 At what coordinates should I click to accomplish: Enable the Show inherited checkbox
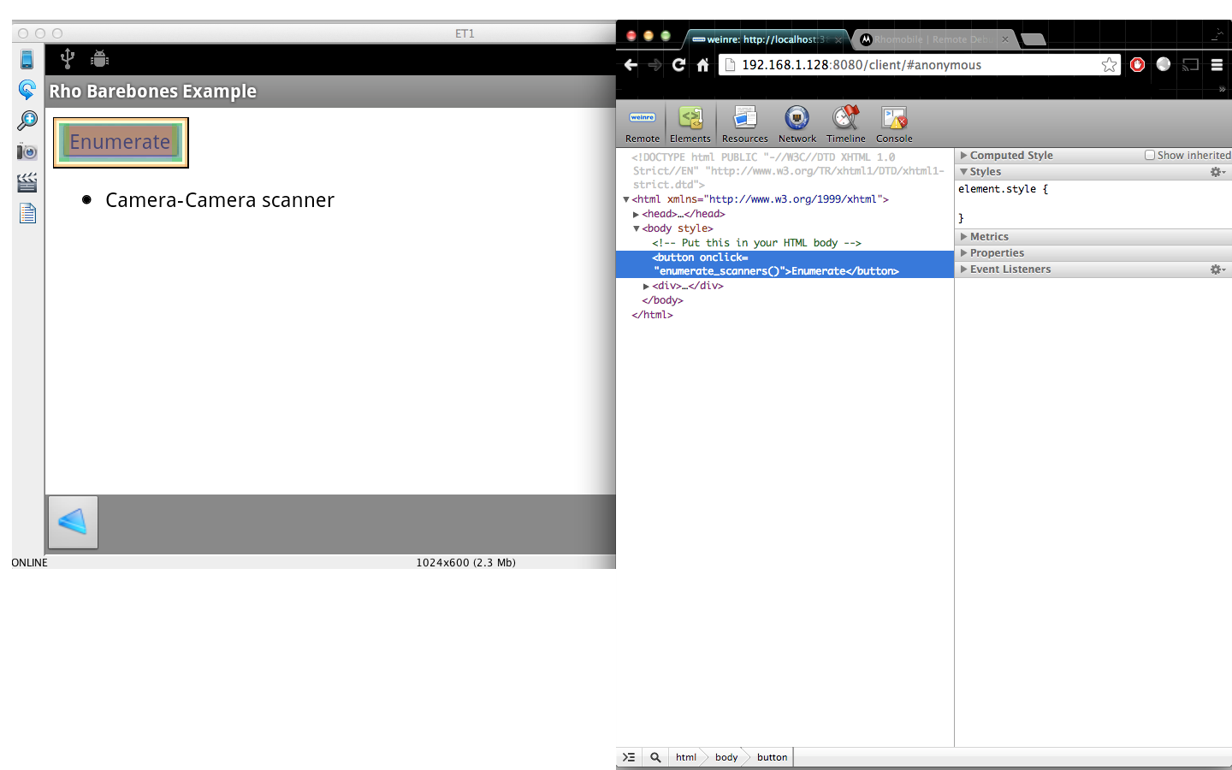(1150, 156)
